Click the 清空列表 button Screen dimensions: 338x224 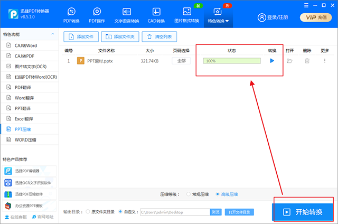tap(159, 36)
